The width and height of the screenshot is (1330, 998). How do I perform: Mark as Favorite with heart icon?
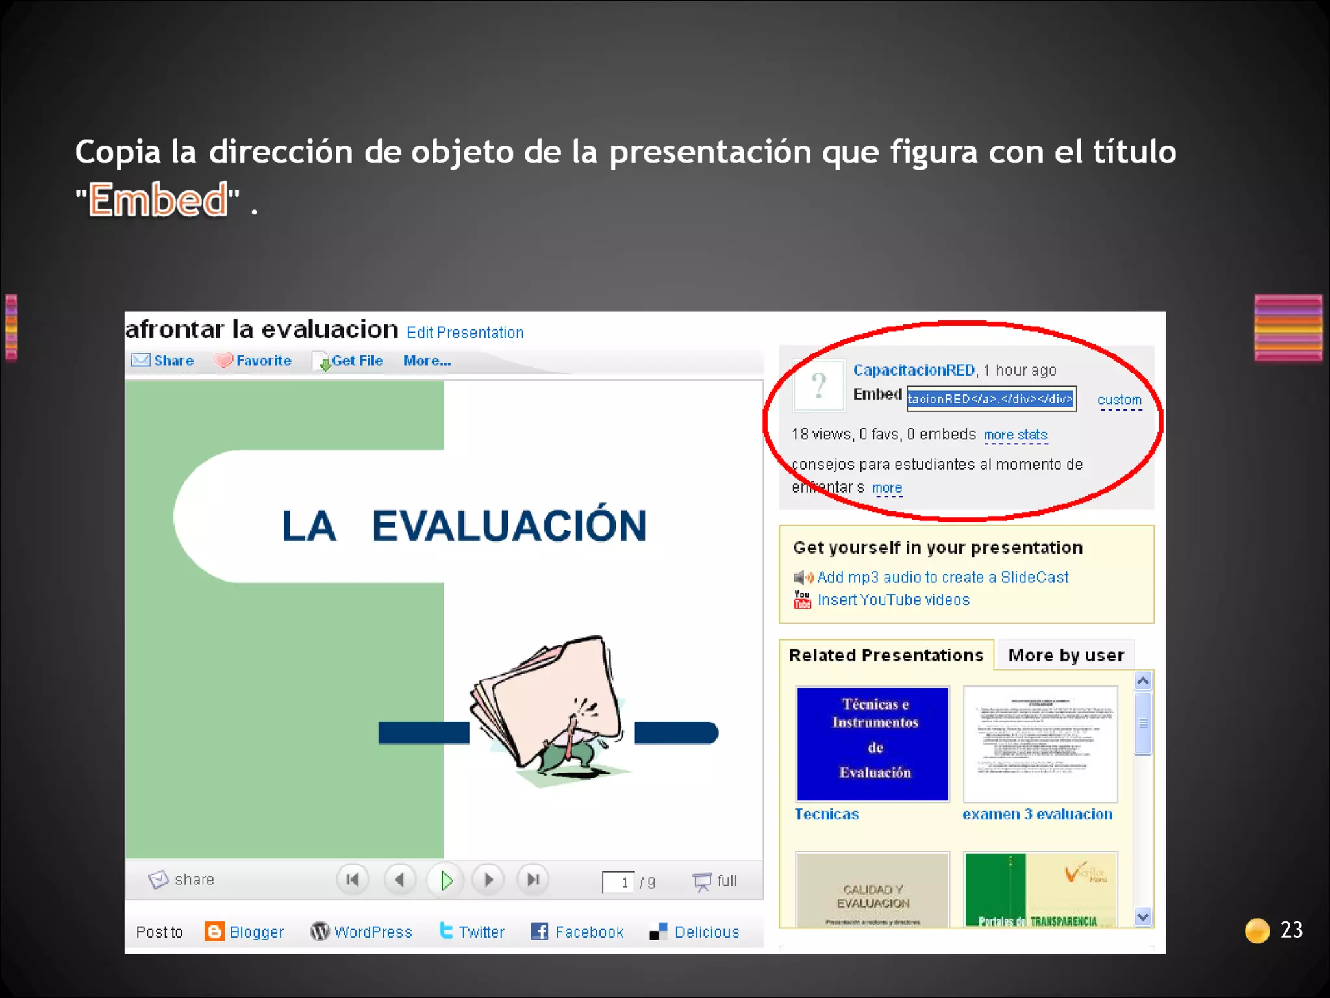(223, 361)
